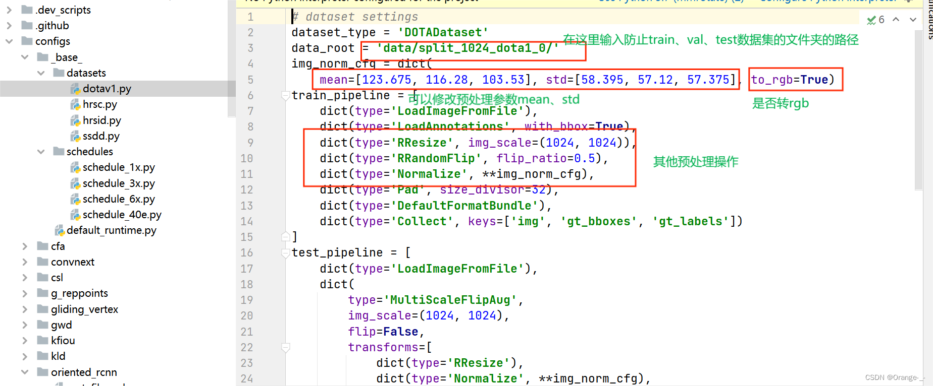Click the configs folder icon
Viewport: 933px width, 386px height.
coord(27,41)
